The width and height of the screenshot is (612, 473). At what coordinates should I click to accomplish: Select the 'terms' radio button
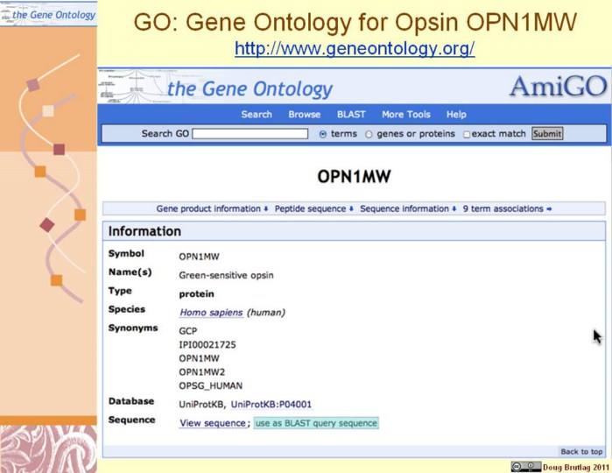323,134
